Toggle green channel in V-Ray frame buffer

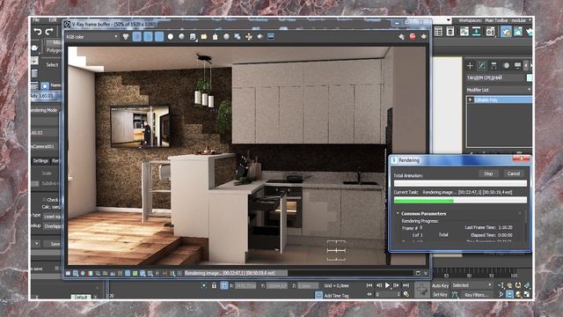point(148,37)
